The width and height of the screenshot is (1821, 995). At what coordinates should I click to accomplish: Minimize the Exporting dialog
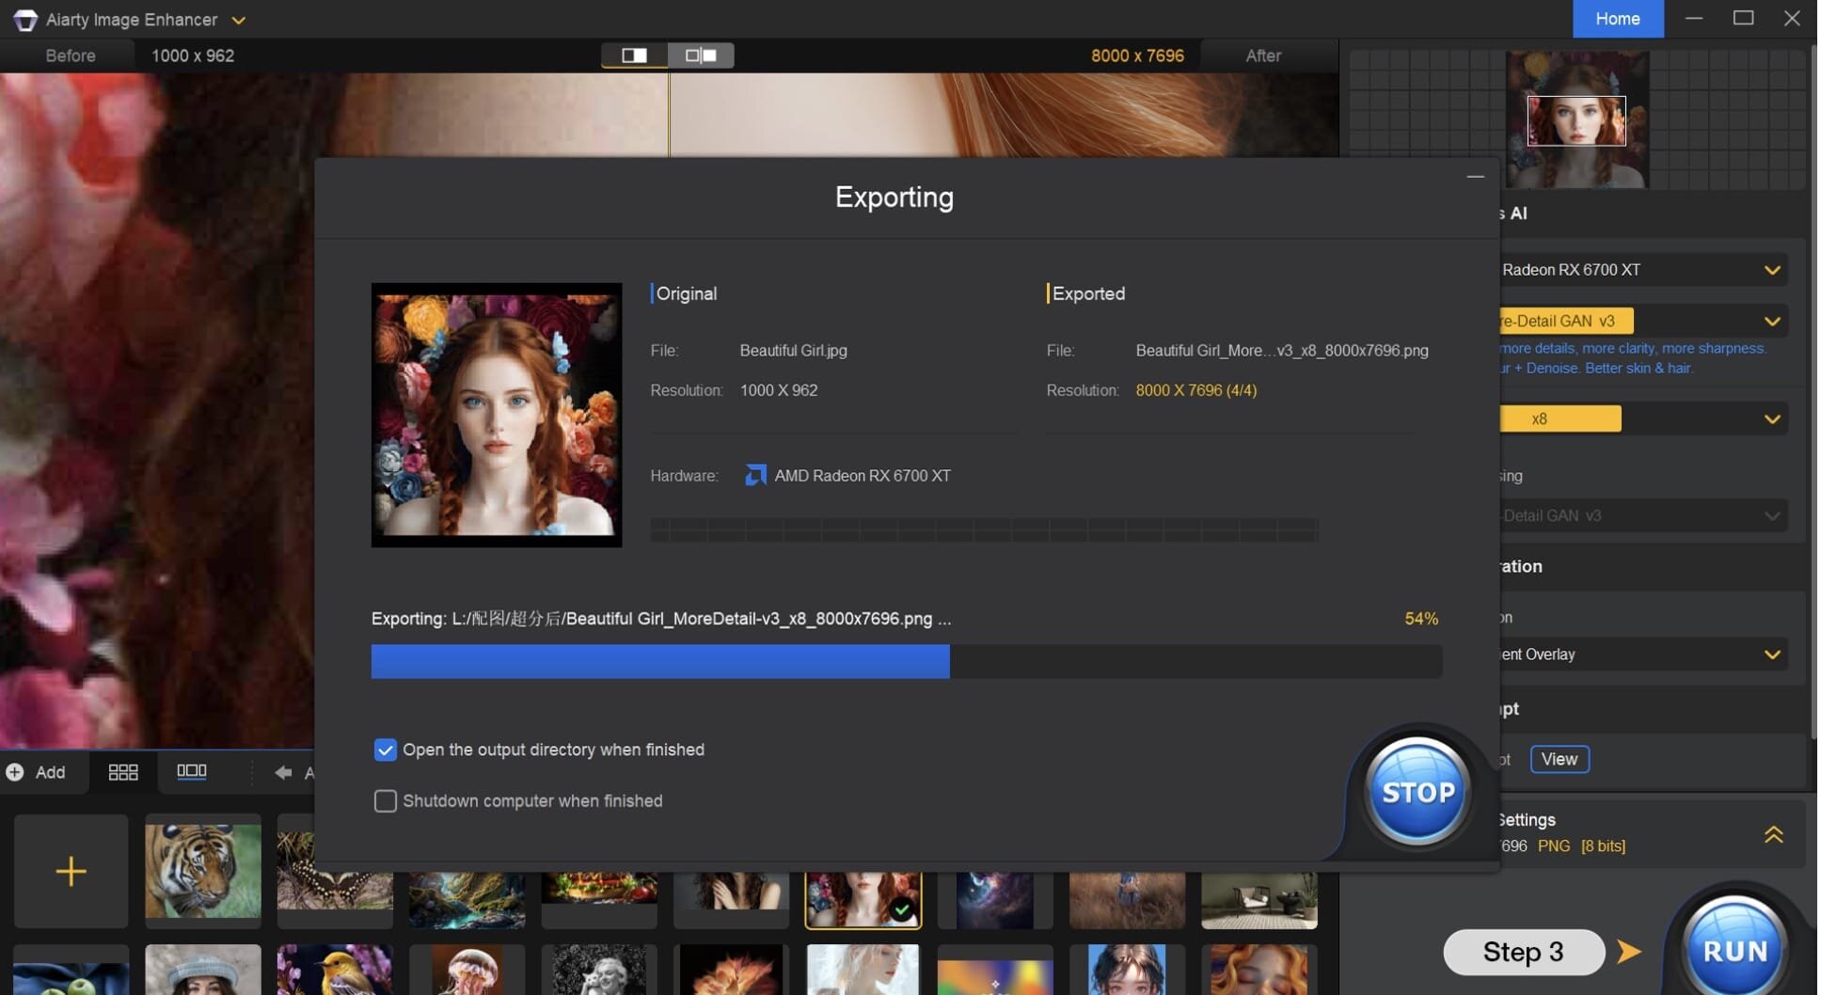pyautogui.click(x=1475, y=177)
